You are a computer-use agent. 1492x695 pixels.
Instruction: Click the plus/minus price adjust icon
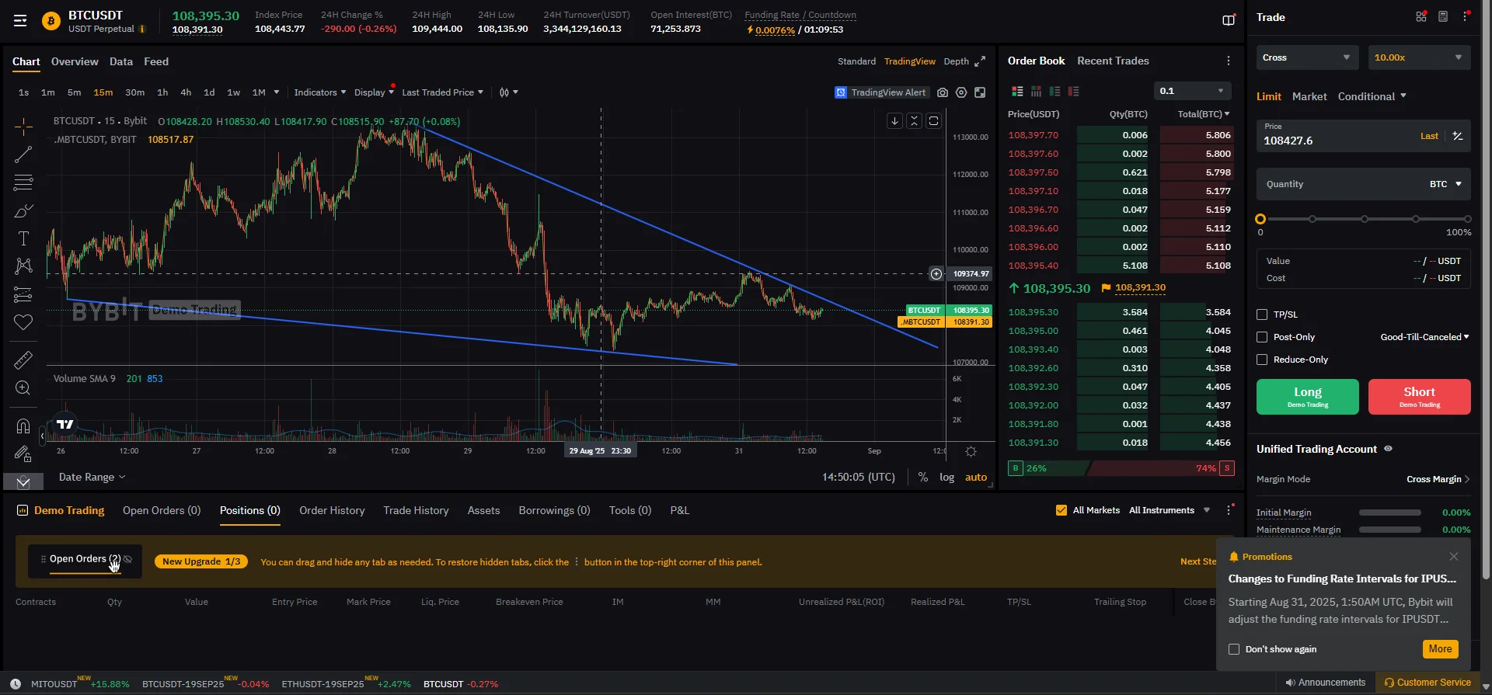point(1458,136)
